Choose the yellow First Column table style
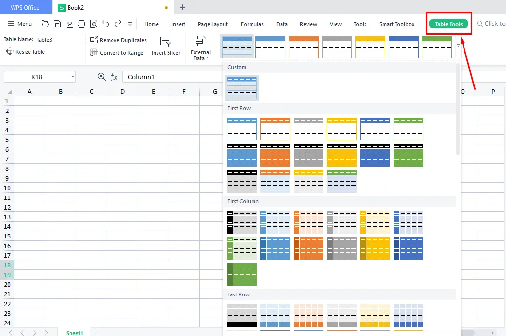 coord(375,222)
